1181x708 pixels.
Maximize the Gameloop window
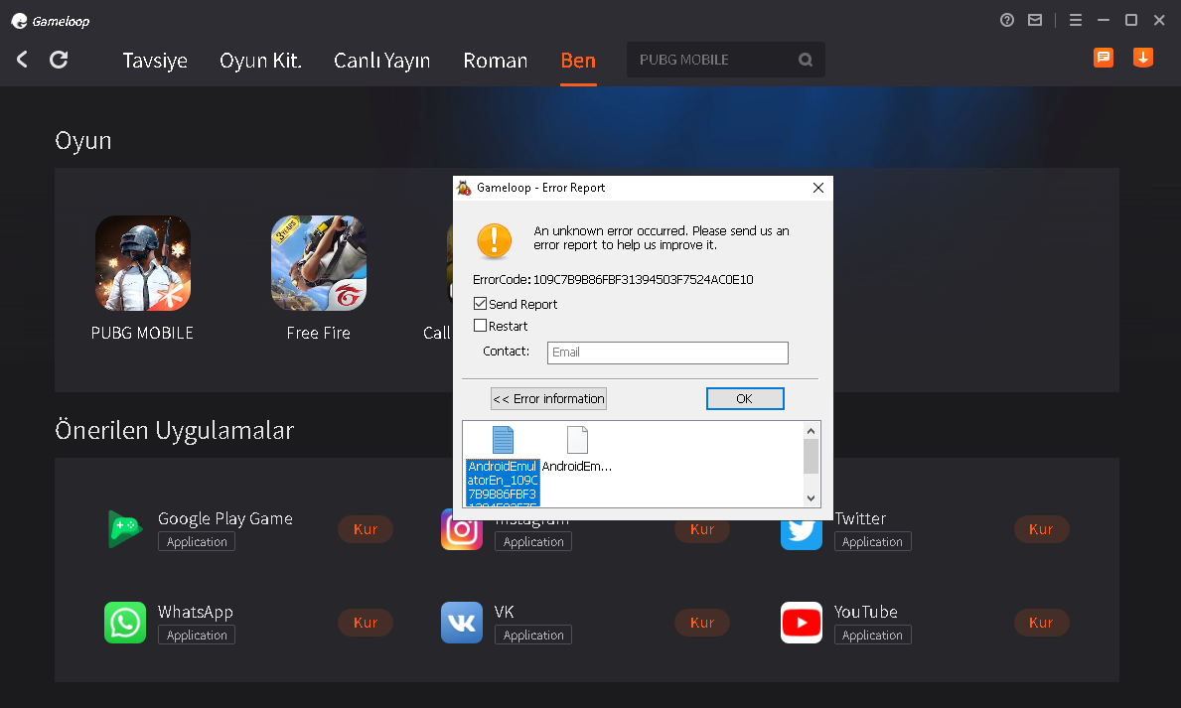tap(1131, 20)
